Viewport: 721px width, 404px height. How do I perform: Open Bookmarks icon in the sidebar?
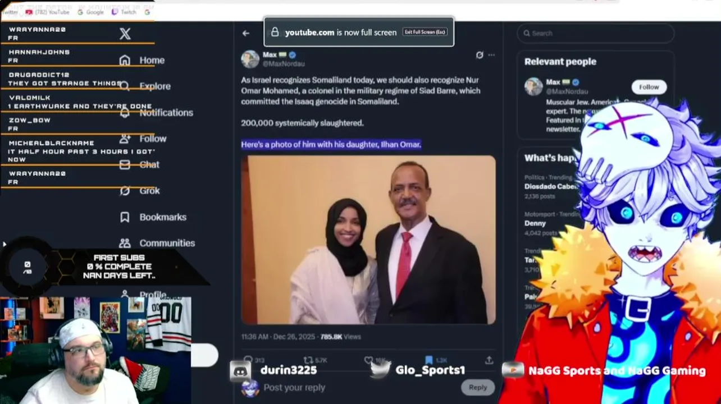125,217
